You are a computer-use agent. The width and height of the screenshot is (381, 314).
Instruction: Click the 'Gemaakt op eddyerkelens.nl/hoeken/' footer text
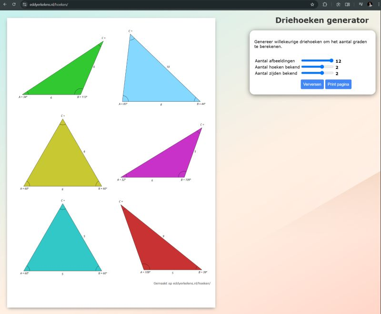coord(182,283)
